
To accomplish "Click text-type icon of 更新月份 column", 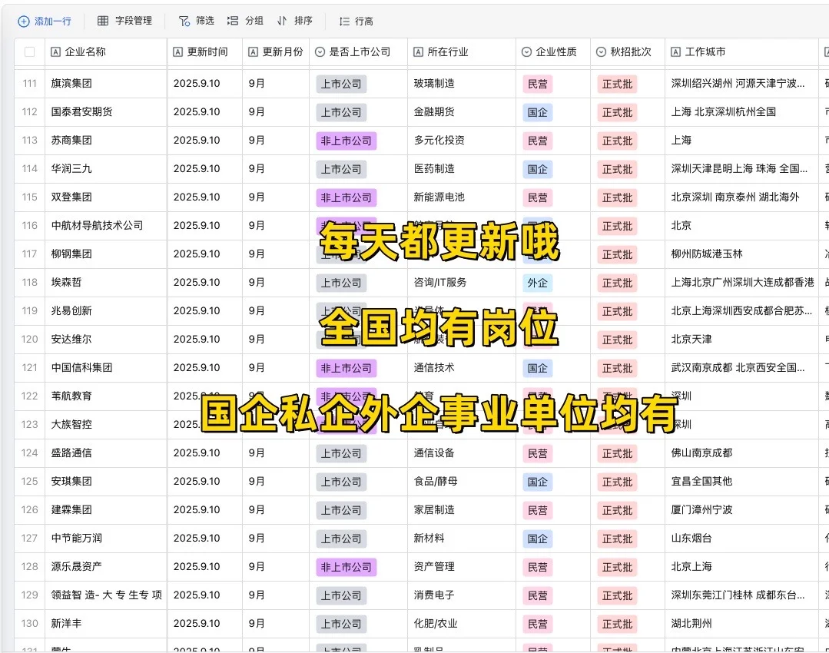I will point(253,51).
